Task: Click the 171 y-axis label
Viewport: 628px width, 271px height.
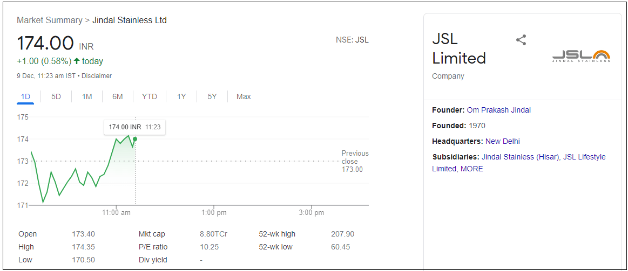Action: click(23, 205)
